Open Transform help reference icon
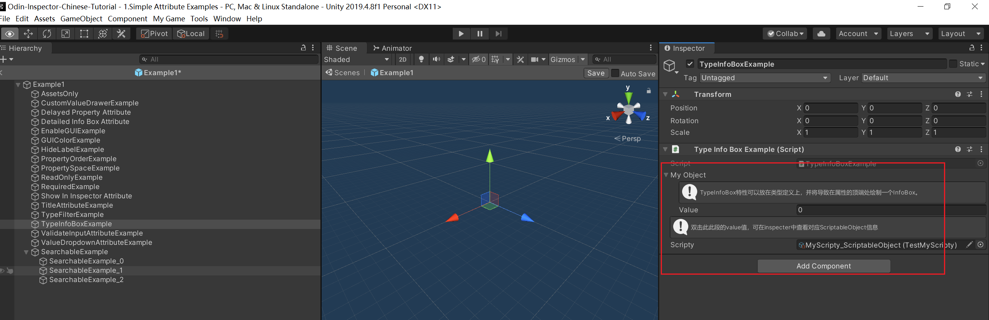989x320 pixels. point(958,94)
